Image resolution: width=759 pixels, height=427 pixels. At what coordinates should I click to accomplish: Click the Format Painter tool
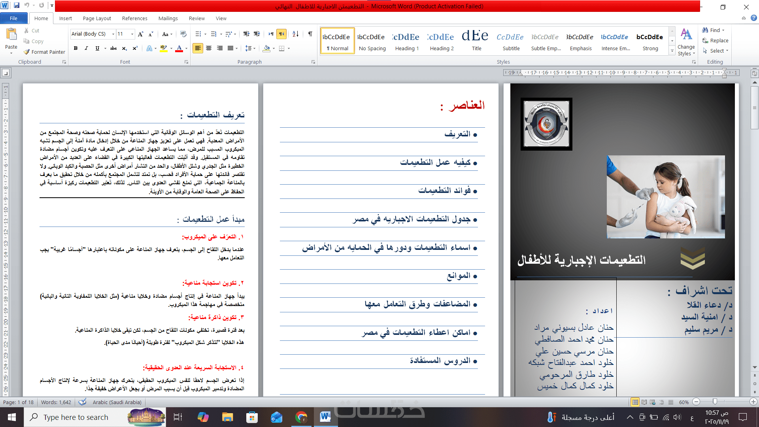[44, 52]
